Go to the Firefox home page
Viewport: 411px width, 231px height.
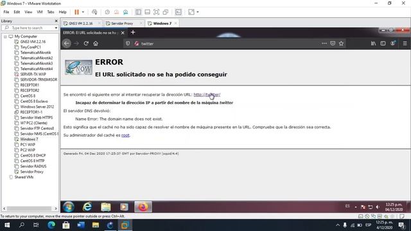(x=96, y=44)
